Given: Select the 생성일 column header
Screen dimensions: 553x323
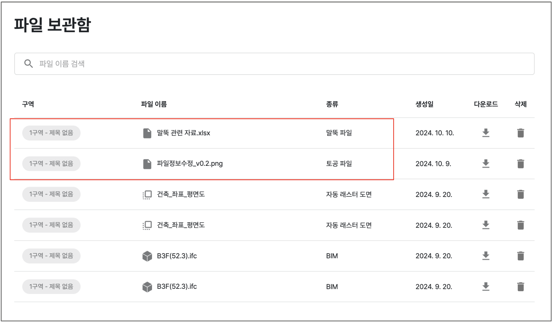Looking at the screenshot, I should coord(424,104).
